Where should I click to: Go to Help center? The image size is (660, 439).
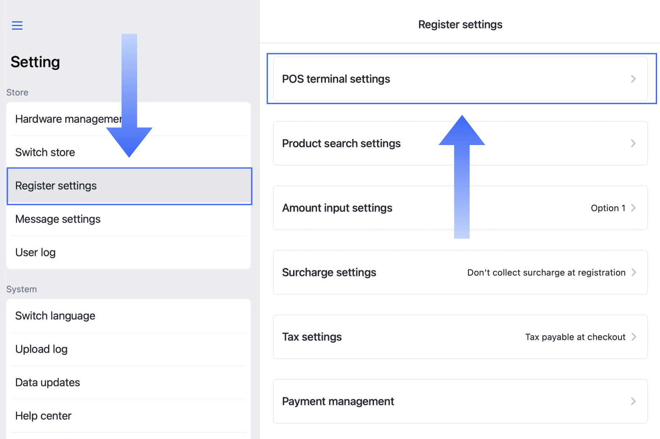pyautogui.click(x=44, y=416)
